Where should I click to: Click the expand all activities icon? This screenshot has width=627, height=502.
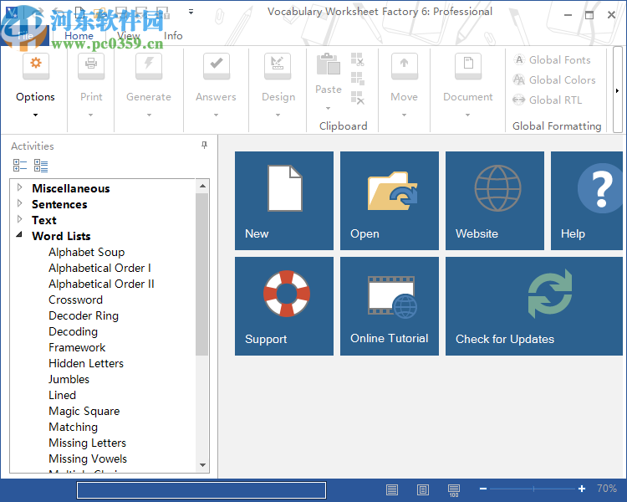tap(41, 166)
